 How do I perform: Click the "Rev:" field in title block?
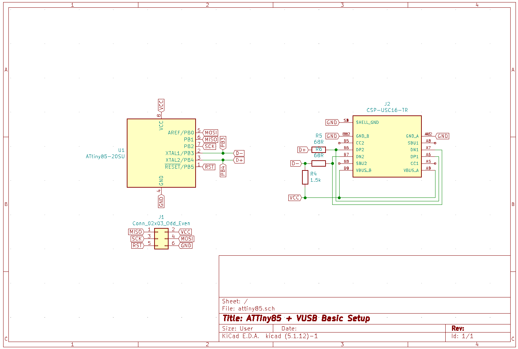tap(458, 328)
